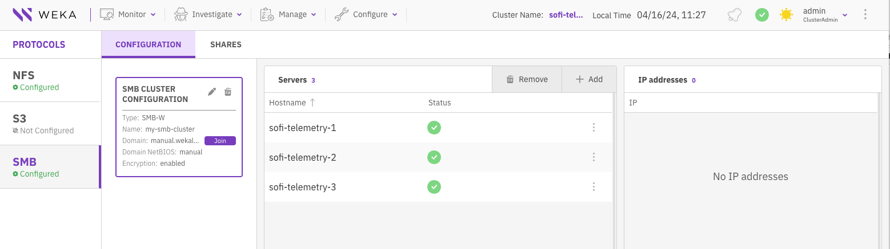Open the Manage dropdown menu
Image resolution: width=890 pixels, height=249 pixels.
[288, 15]
